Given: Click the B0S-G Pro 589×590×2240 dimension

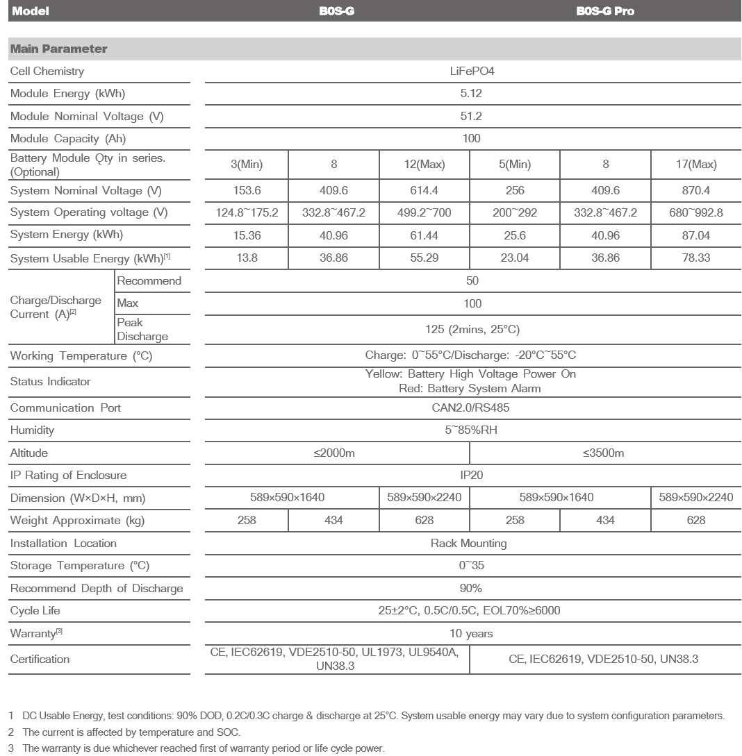Looking at the screenshot, I should [x=696, y=498].
